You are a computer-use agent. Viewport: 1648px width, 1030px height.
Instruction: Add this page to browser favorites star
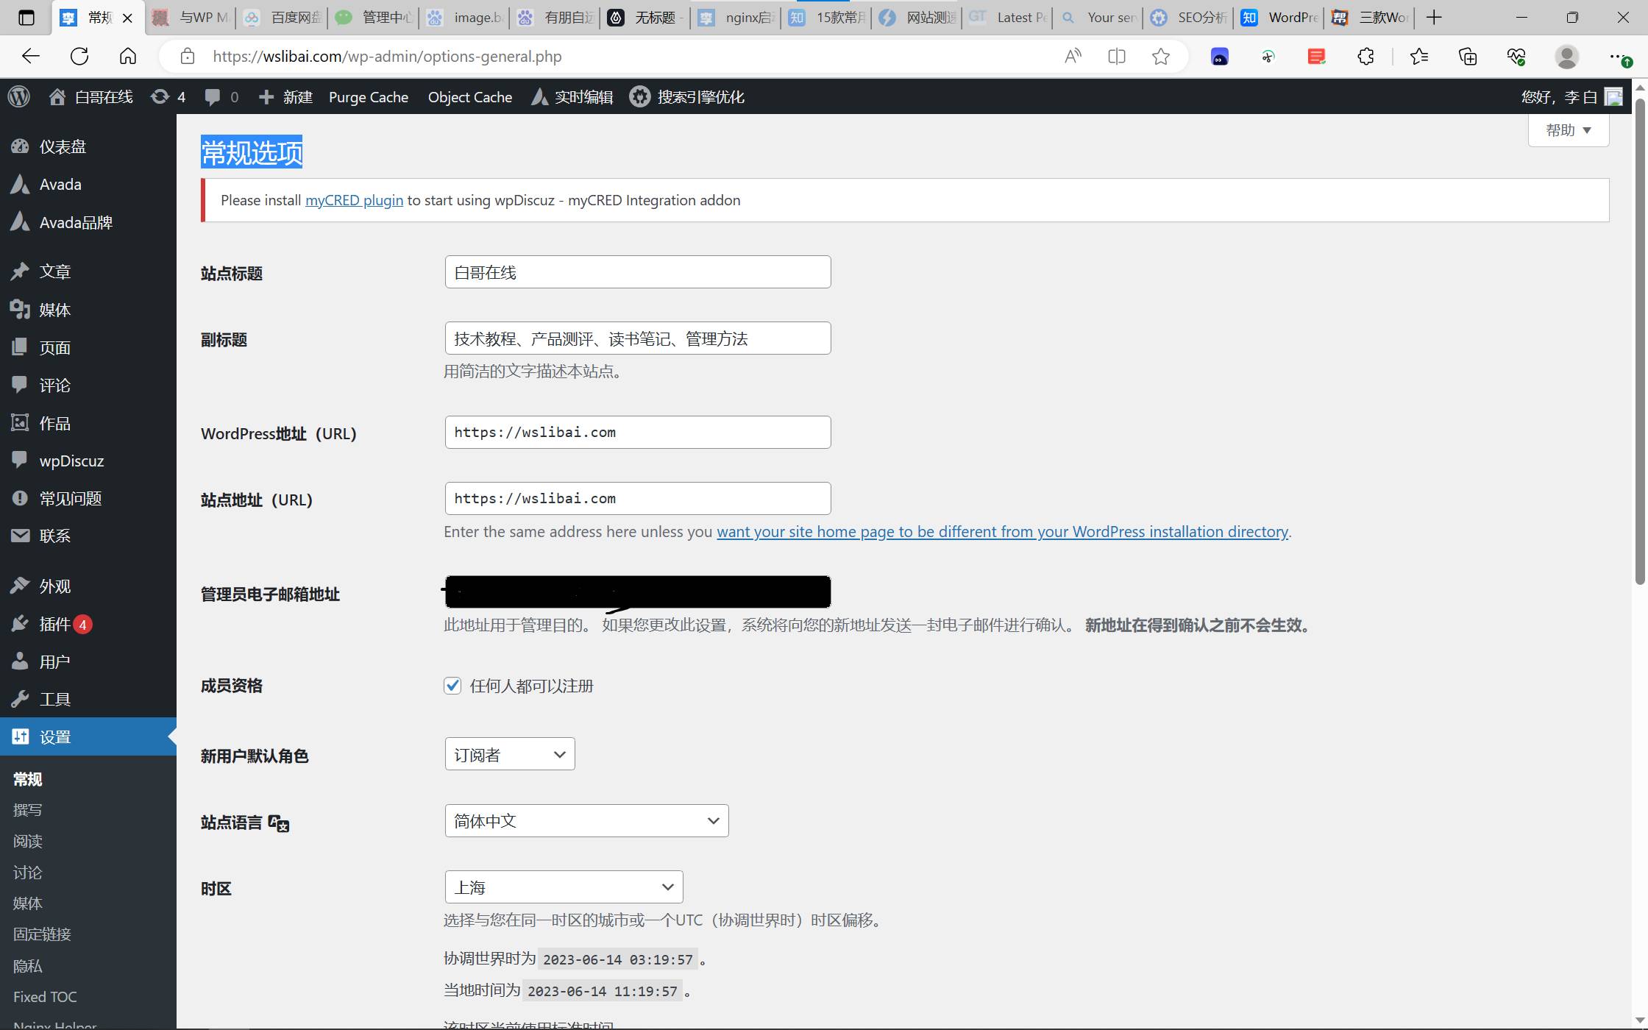coord(1160,57)
